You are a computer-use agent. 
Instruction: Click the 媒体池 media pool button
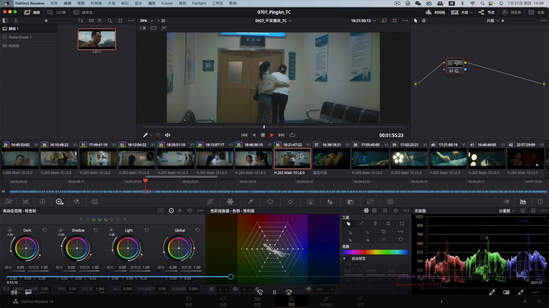click(x=83, y=12)
